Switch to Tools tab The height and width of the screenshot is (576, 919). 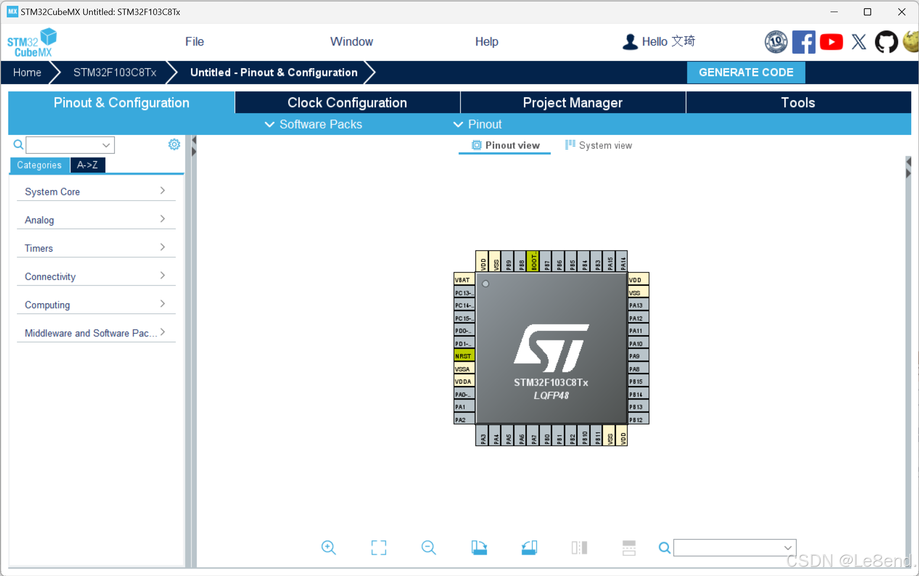point(798,103)
